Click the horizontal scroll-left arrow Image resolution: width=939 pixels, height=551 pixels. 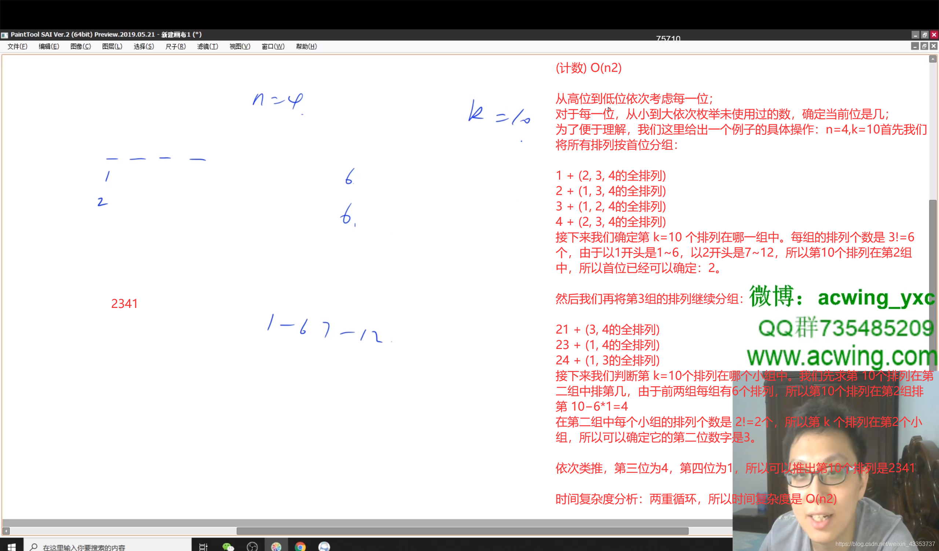click(x=6, y=531)
